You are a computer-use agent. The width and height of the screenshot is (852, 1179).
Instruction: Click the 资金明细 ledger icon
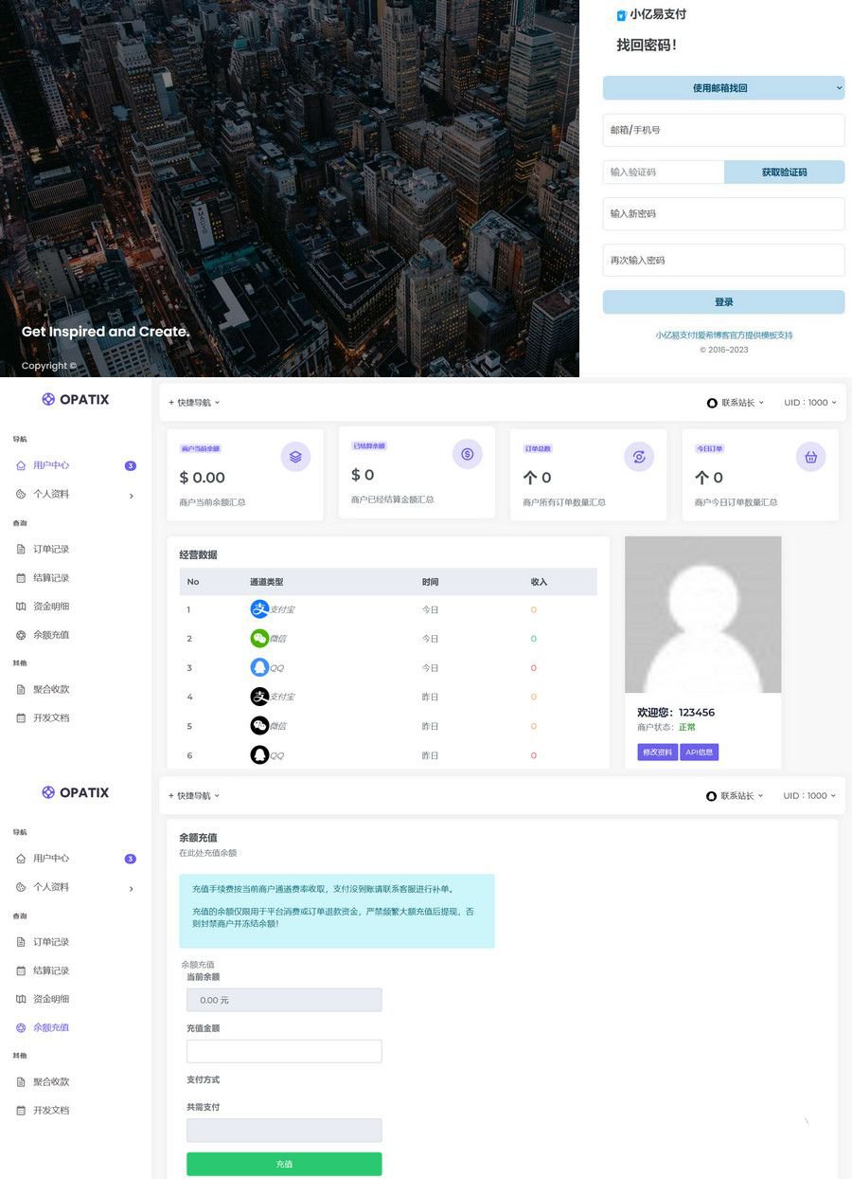click(21, 606)
